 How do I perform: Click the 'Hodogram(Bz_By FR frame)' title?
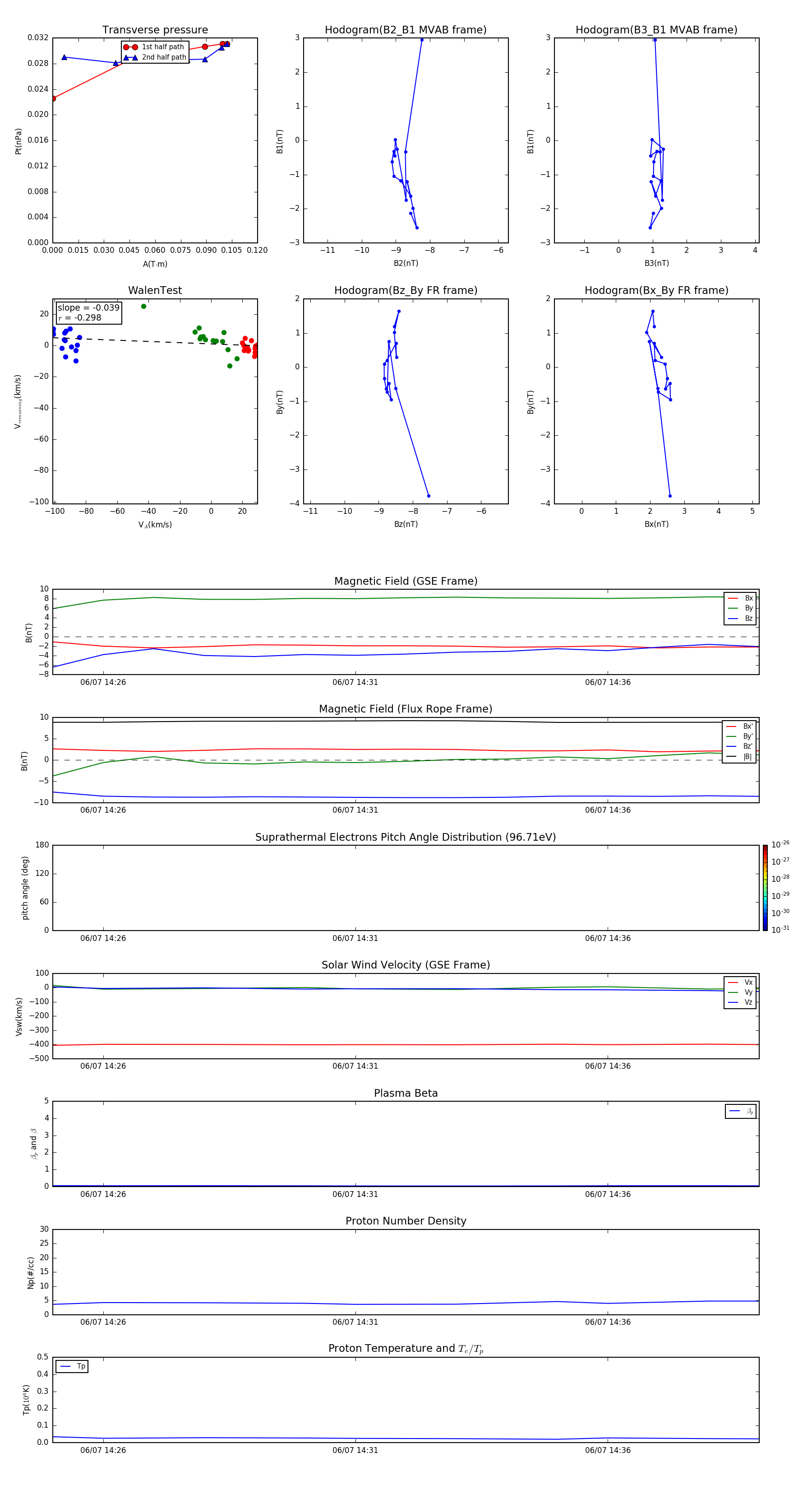tap(406, 290)
